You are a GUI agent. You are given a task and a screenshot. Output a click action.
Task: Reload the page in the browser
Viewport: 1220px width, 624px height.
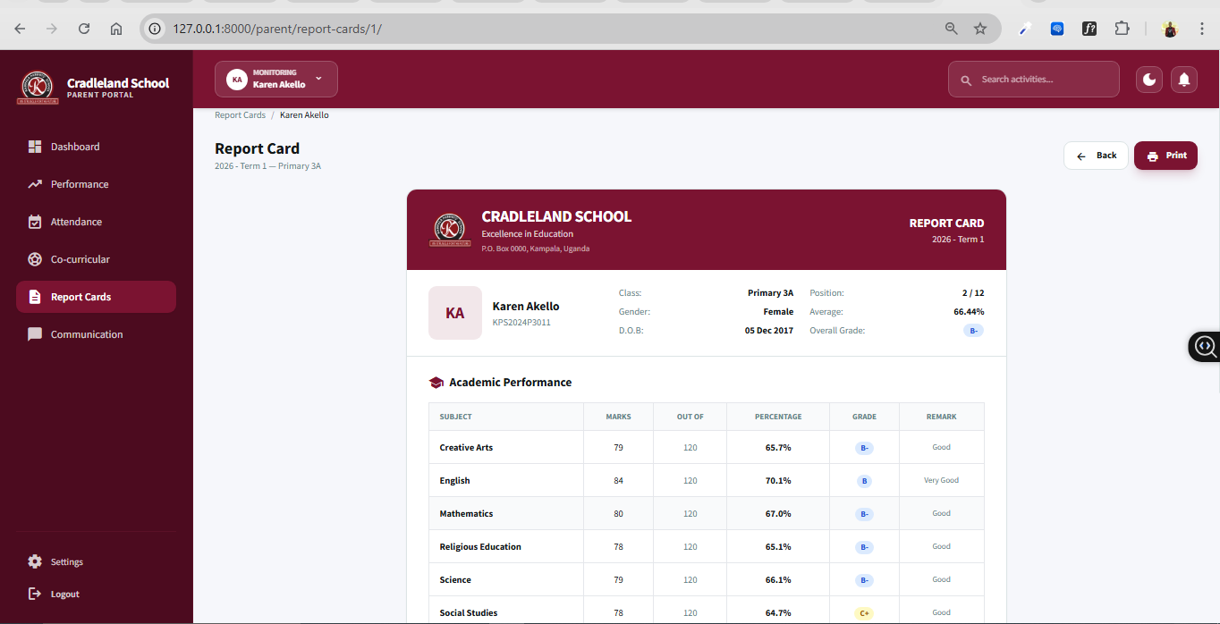coord(84,29)
